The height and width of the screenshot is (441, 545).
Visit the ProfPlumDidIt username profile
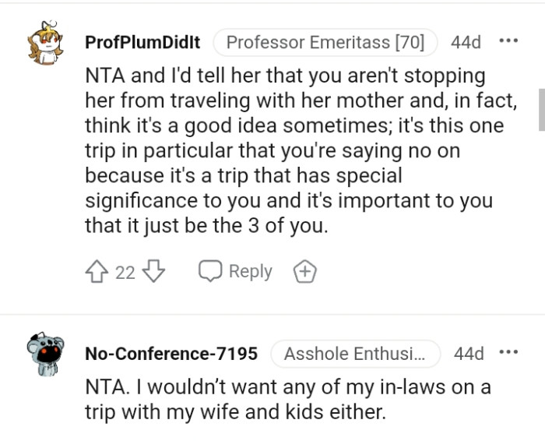click(142, 42)
